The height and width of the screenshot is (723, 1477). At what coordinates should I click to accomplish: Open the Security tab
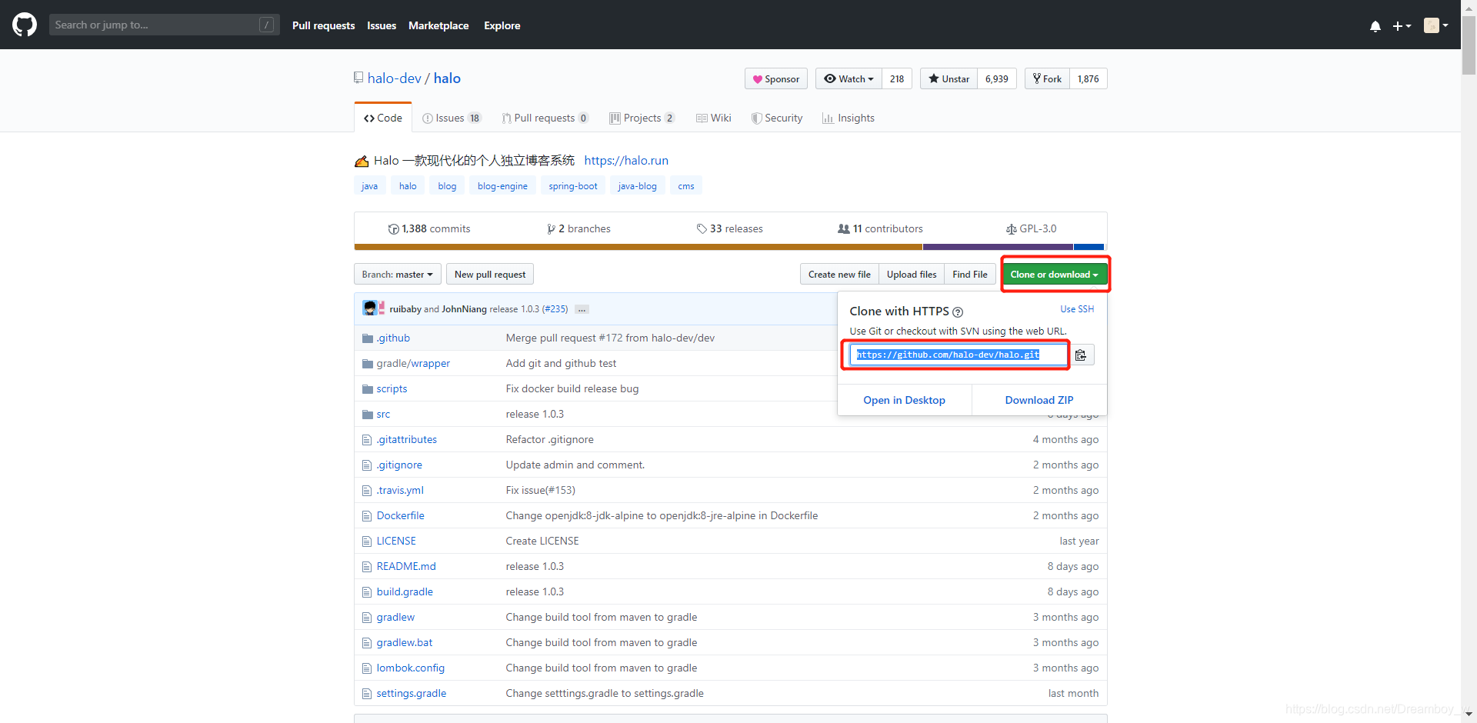[x=777, y=118]
